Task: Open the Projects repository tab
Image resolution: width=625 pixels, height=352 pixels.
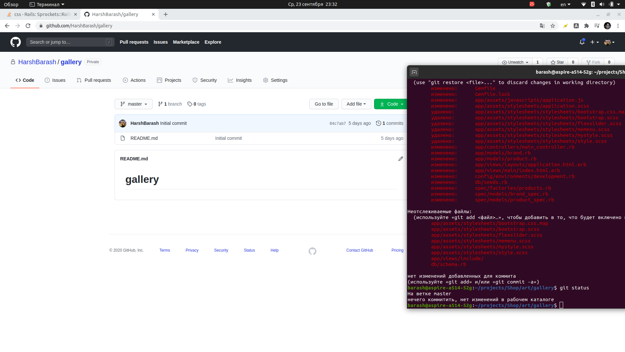Action: (169, 80)
